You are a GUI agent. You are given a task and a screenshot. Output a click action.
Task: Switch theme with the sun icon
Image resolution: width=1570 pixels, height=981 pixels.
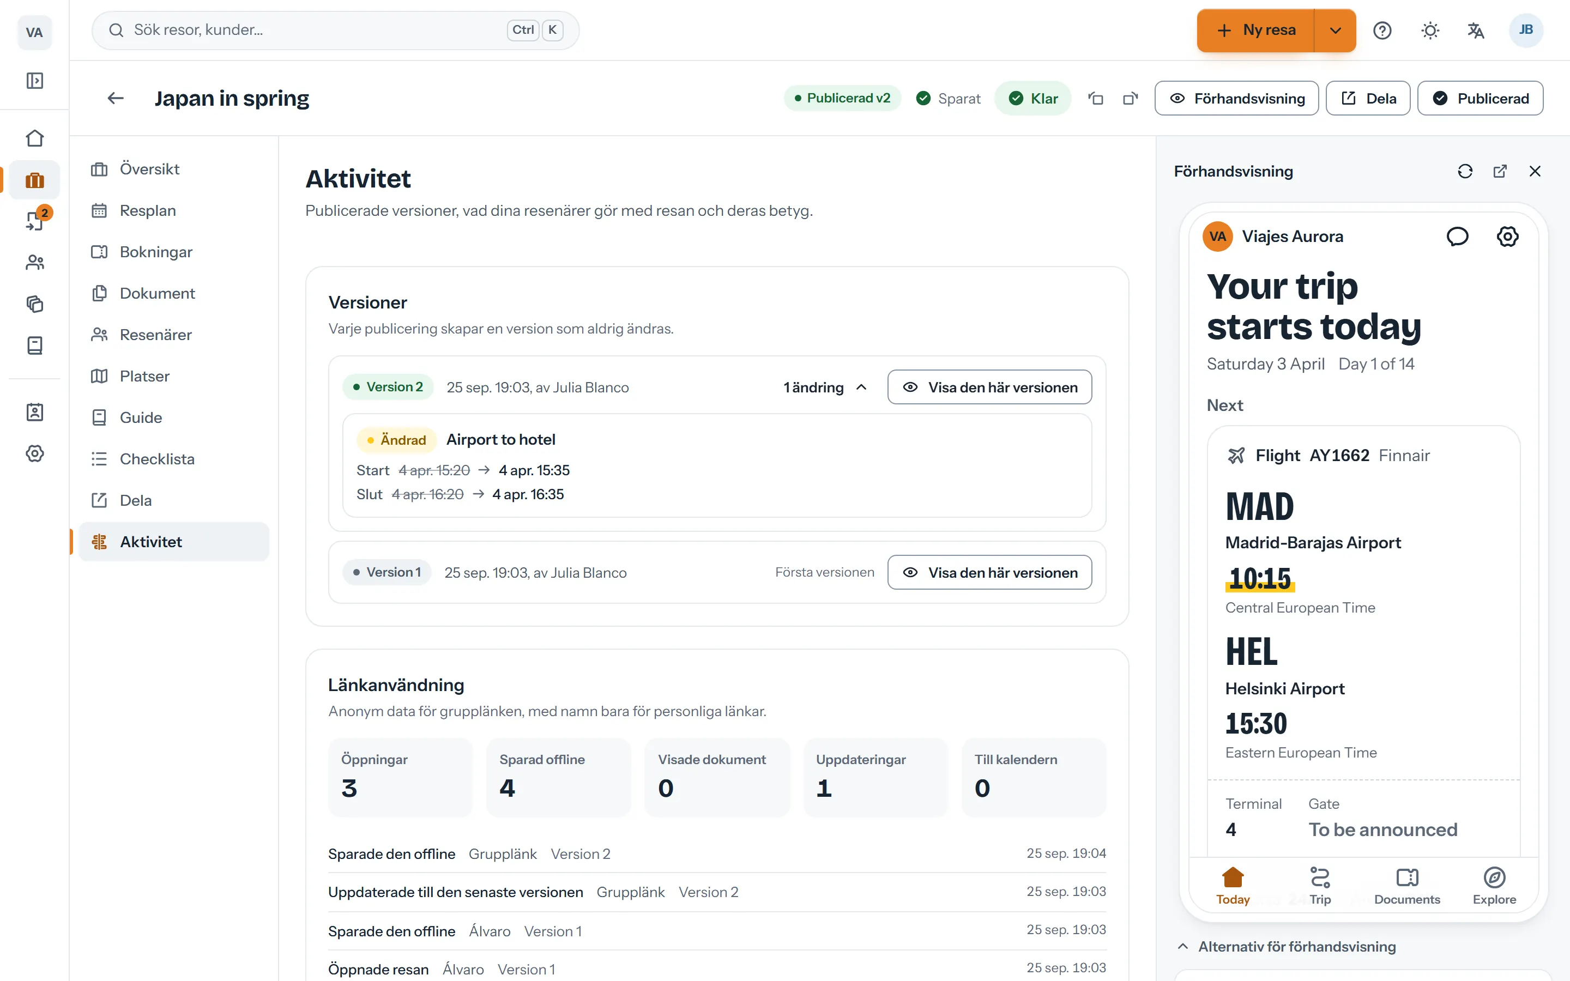click(1430, 31)
